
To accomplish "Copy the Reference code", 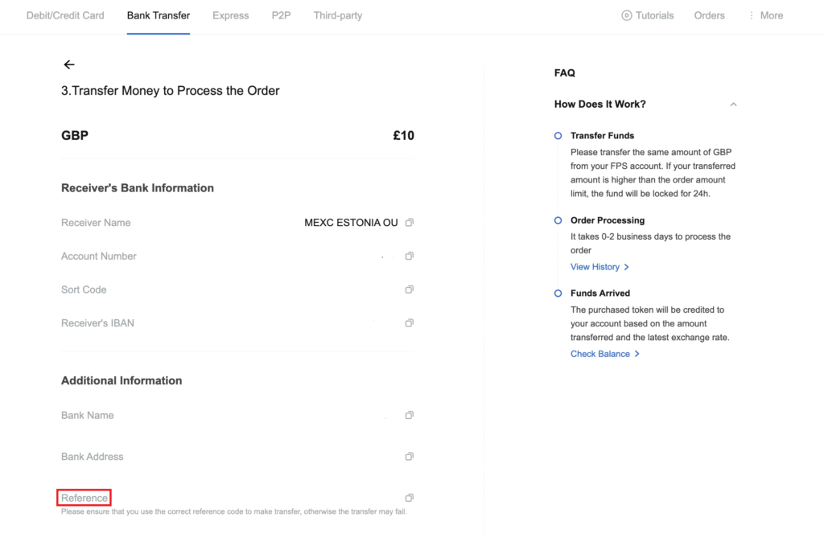I will (410, 498).
